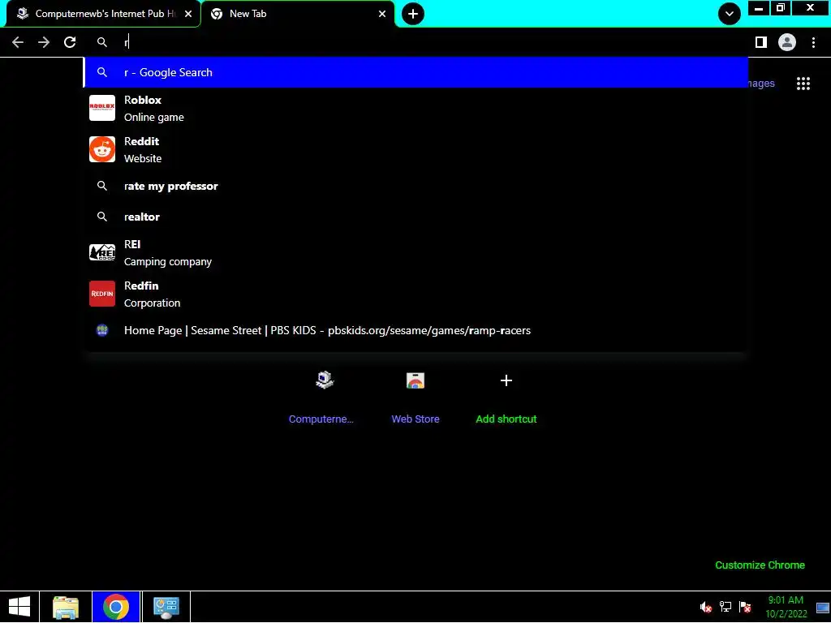
Task: Choose the REI camping company suggestion
Action: 415,253
